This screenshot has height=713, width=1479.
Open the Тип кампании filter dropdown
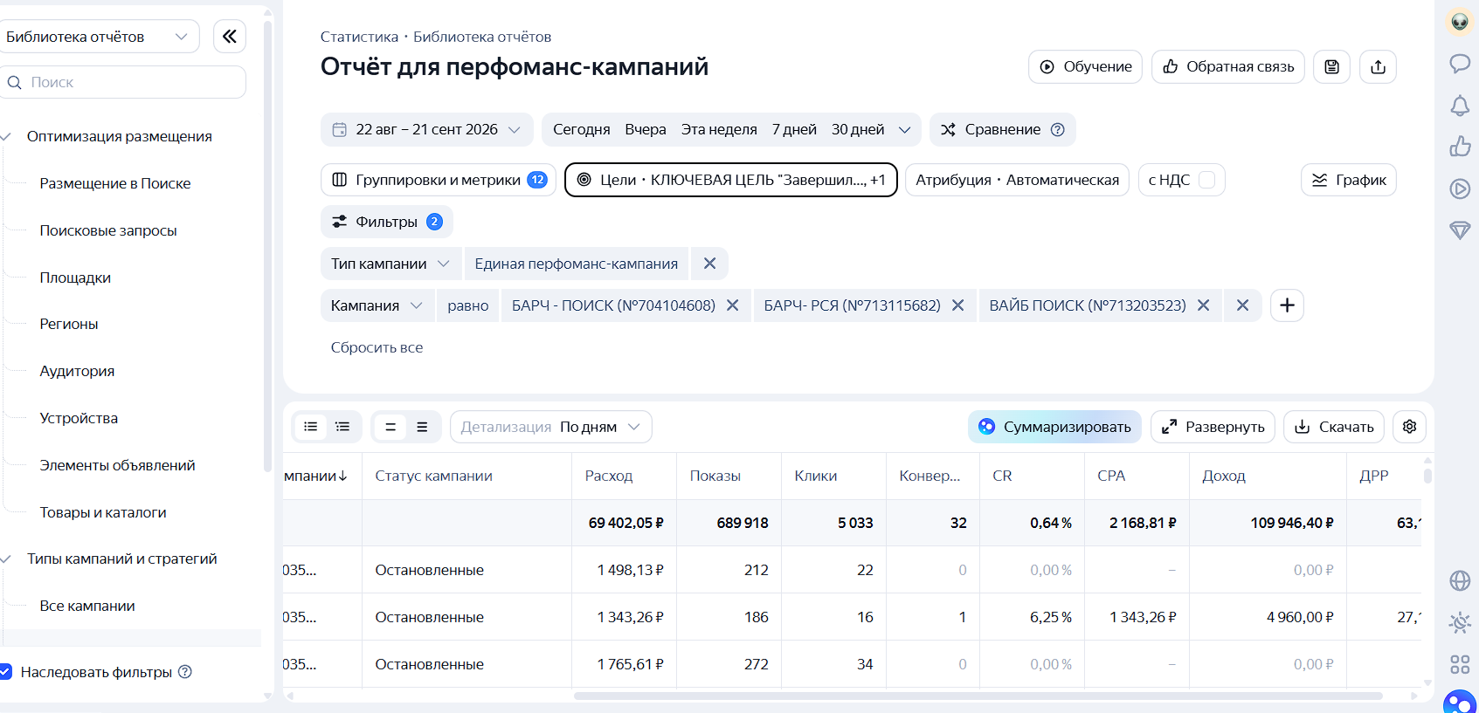coord(390,264)
